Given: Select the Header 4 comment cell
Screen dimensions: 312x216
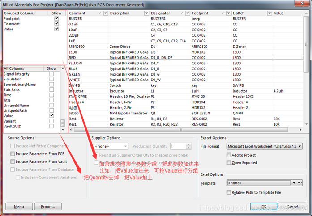Looking at the screenshot, I should (89, 102).
